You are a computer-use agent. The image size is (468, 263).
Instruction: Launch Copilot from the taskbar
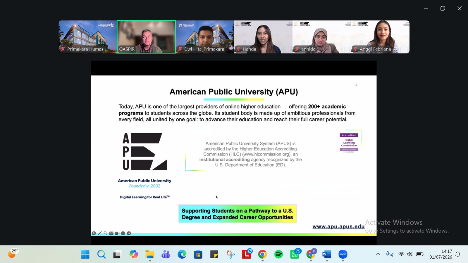[x=134, y=255]
